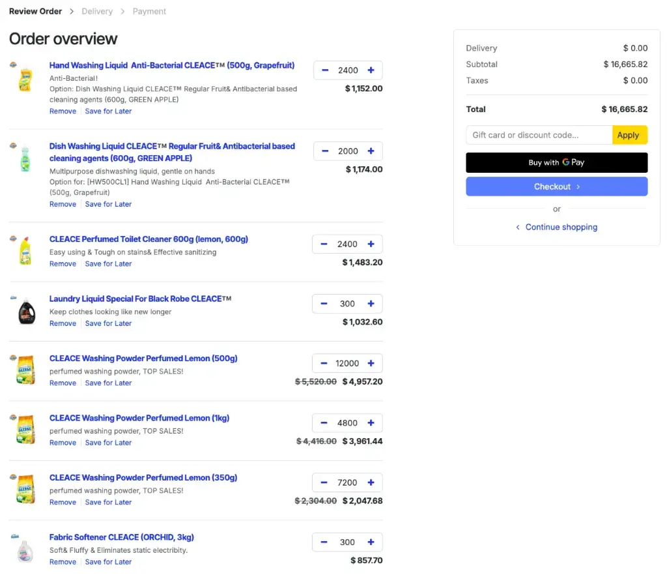Pay using Buy with G Pay button

[556, 162]
